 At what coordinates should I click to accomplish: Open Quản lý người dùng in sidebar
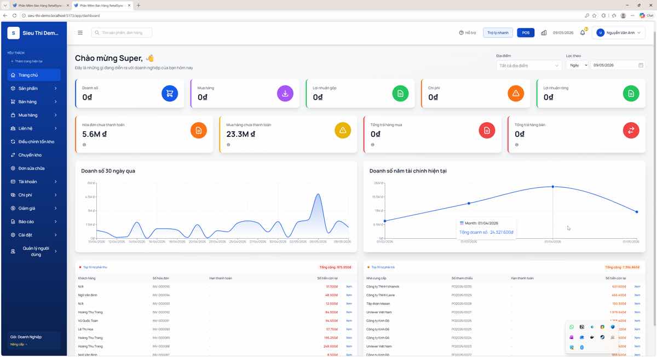[34, 251]
